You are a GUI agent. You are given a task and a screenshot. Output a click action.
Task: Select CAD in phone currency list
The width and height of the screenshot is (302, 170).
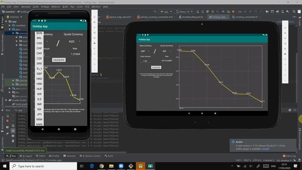click(39, 43)
